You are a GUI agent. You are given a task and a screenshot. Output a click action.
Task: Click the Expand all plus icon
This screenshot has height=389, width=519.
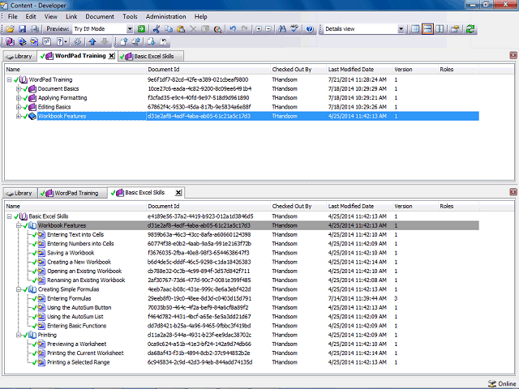pos(259,29)
